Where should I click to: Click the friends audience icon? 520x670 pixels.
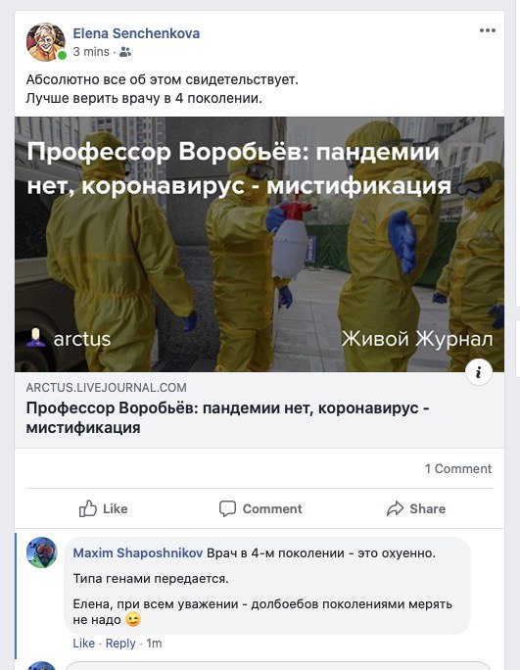pos(125,52)
